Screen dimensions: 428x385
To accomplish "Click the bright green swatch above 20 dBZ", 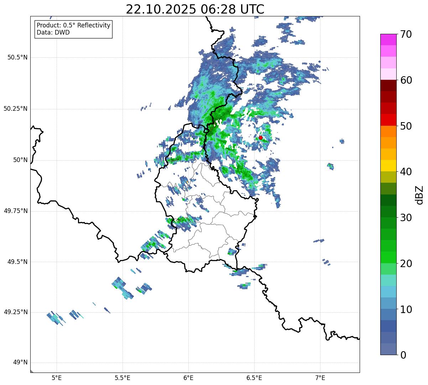I will point(388,257).
